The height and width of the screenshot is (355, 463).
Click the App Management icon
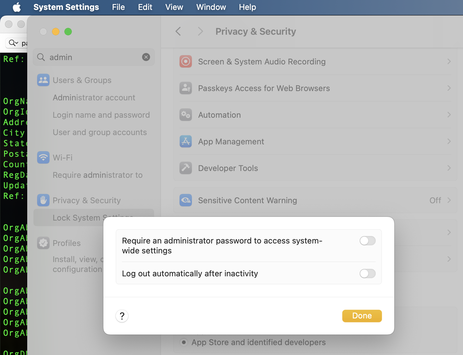pos(186,142)
